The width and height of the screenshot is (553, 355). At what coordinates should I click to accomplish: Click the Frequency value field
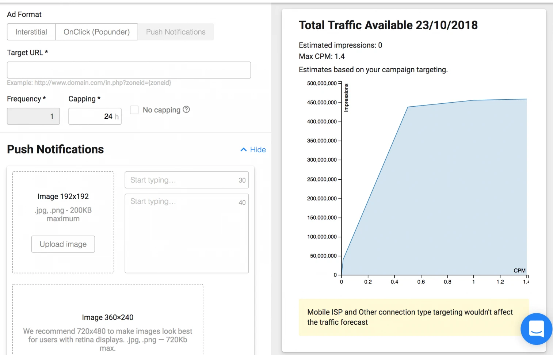pyautogui.click(x=33, y=116)
